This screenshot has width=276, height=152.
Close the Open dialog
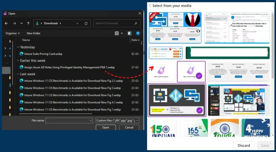[x=140, y=14]
